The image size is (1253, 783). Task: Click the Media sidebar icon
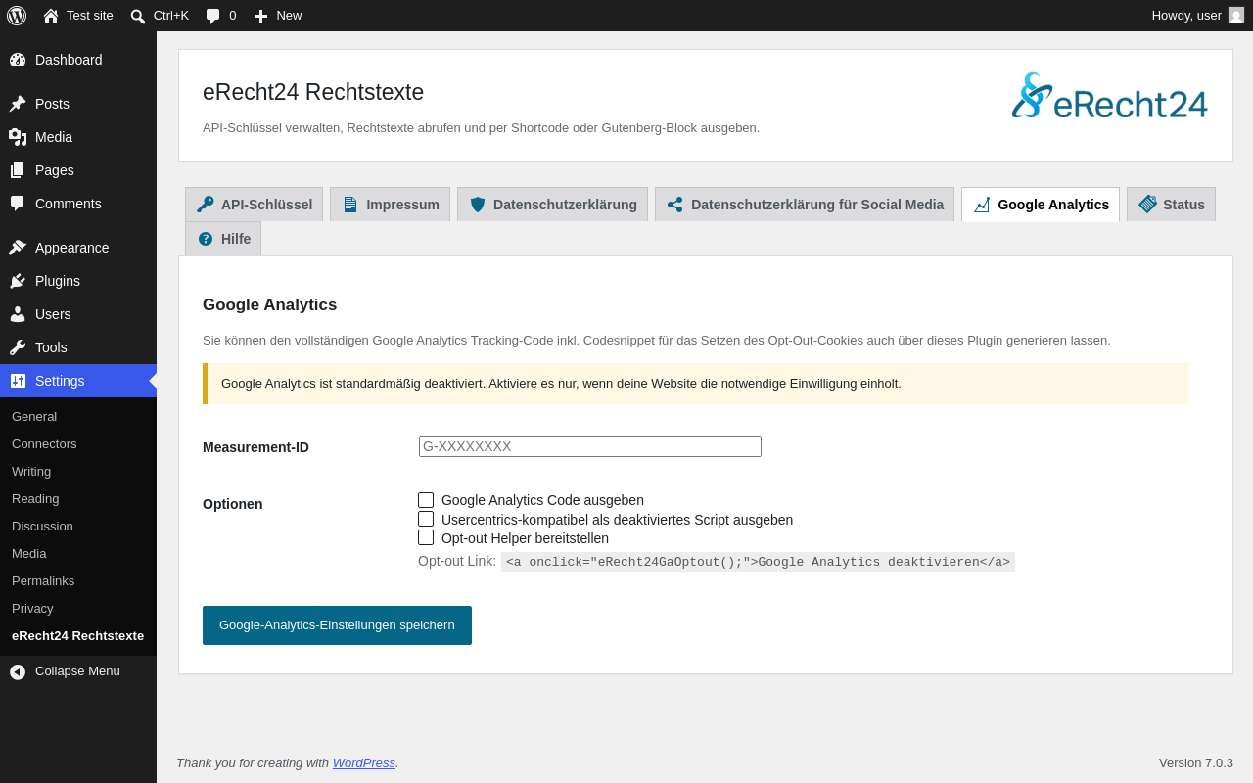coord(18,137)
